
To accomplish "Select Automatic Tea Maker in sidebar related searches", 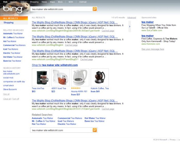I will click(13, 34).
